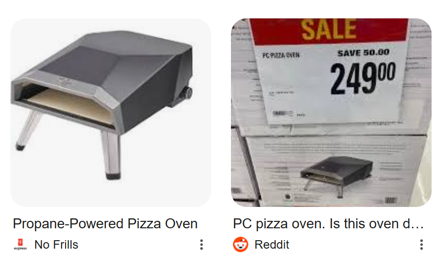
Task: Click the oven's black control knob
Action: [187, 92]
